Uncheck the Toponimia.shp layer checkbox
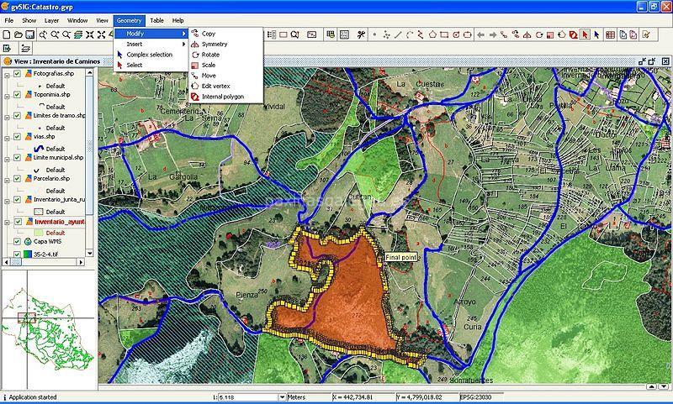The image size is (673, 404). (x=17, y=95)
